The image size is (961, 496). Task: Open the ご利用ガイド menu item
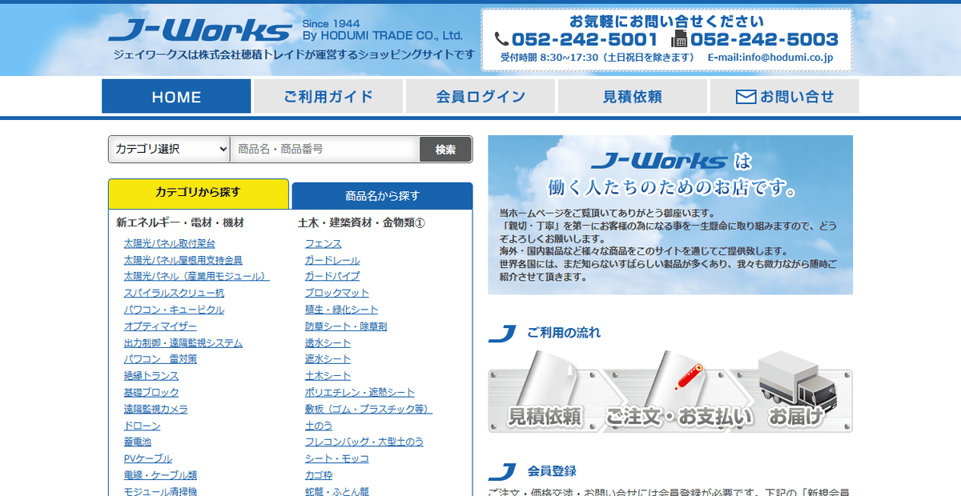click(328, 96)
